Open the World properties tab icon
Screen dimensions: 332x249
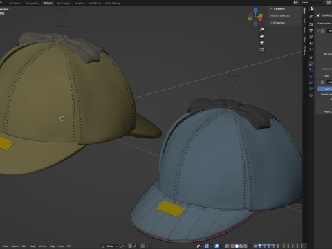pyautogui.click(x=311, y=50)
